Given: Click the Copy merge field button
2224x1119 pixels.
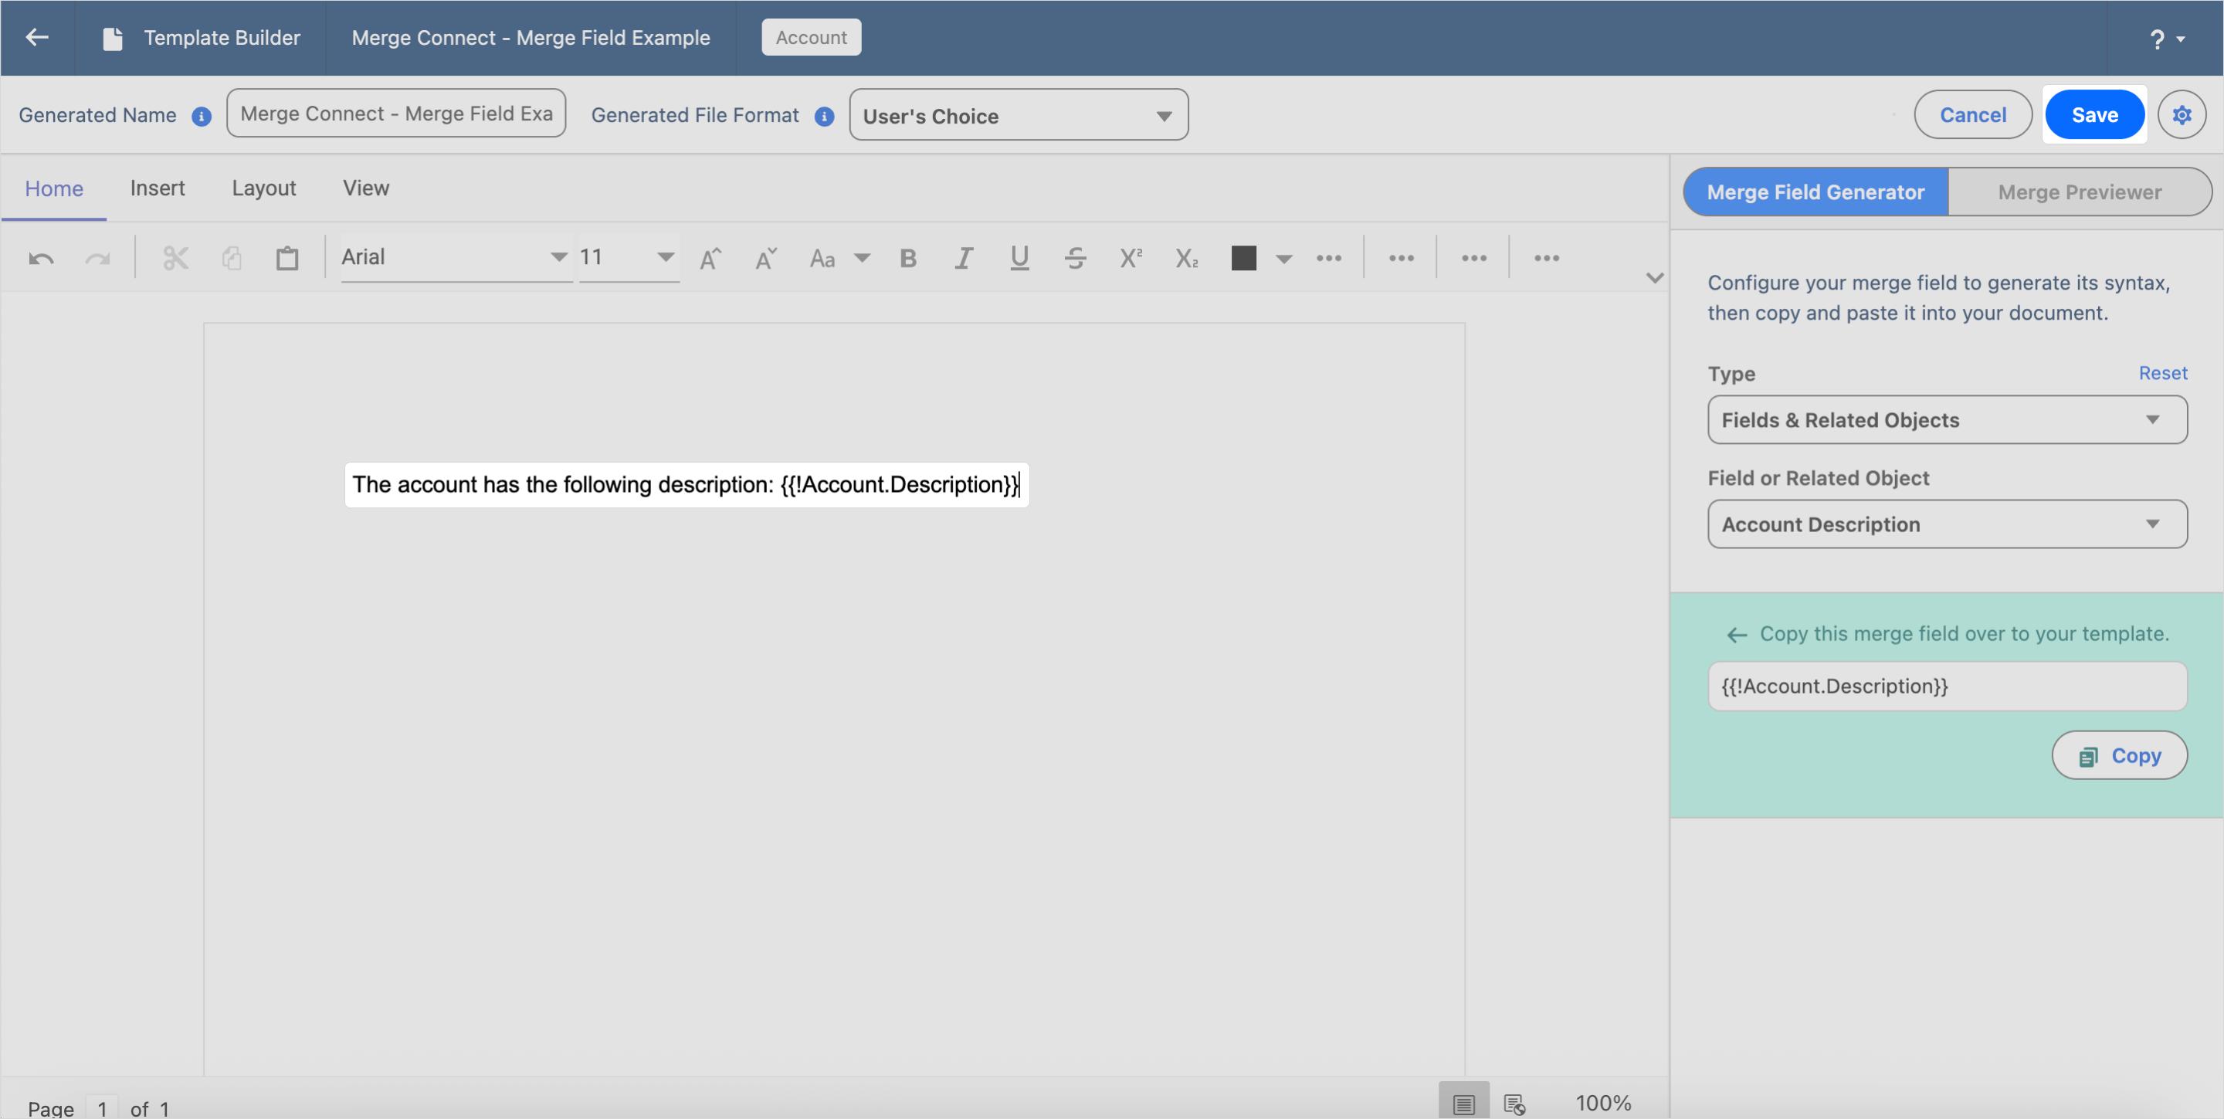Looking at the screenshot, I should pos(2119,755).
